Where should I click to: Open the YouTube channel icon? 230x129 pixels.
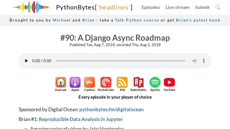(x=169, y=82)
